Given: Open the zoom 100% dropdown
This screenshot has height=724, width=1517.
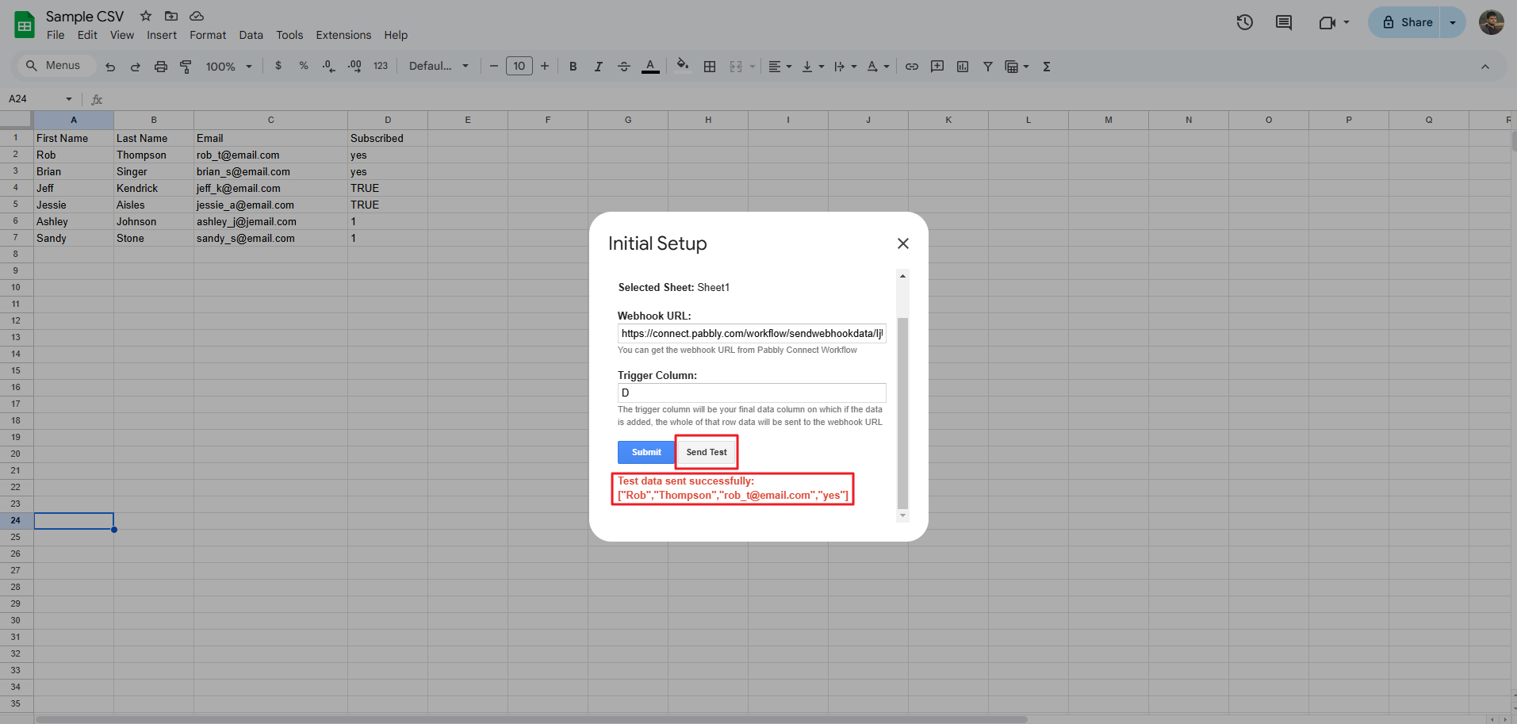Looking at the screenshot, I should 228,67.
